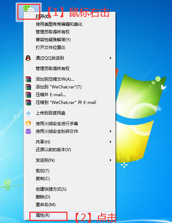Click the Baidu Netdisk cloud icon
Screen dimensions: 172x223
click(x=28, y=113)
